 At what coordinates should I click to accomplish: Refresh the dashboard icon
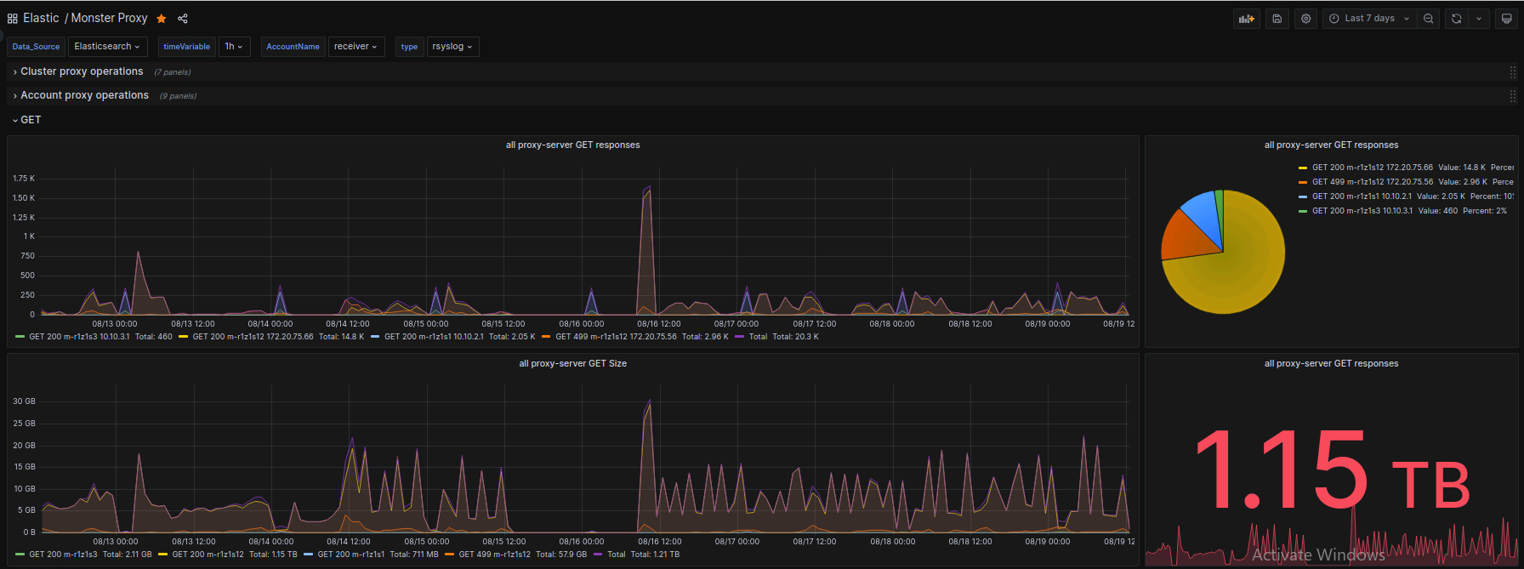pyautogui.click(x=1457, y=19)
